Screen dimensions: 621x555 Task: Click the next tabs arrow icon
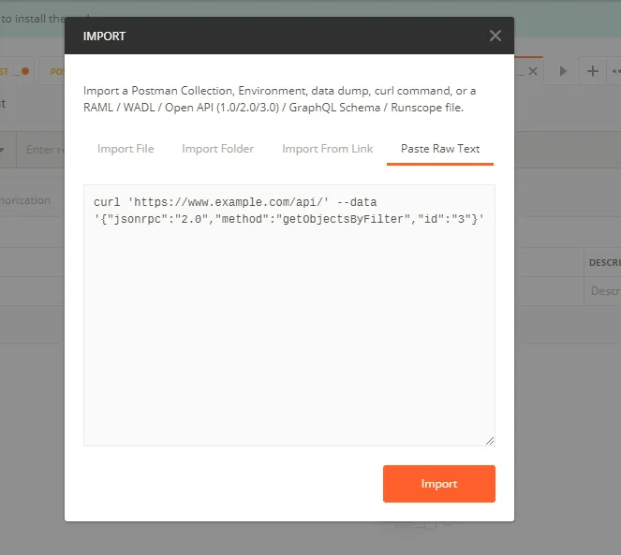563,71
